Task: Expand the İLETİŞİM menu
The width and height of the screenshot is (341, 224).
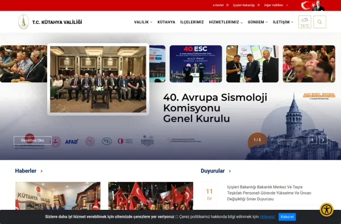Action: tap(283, 22)
